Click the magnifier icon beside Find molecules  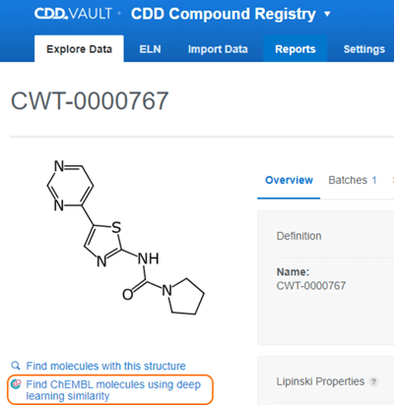(16, 366)
